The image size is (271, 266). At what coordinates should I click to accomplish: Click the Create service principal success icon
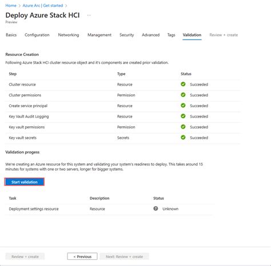(183, 106)
